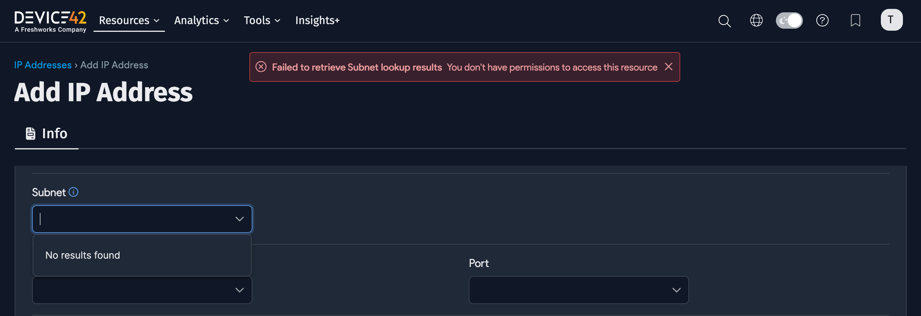Open the global search icon
Screen dimensions: 921x316
pos(724,21)
